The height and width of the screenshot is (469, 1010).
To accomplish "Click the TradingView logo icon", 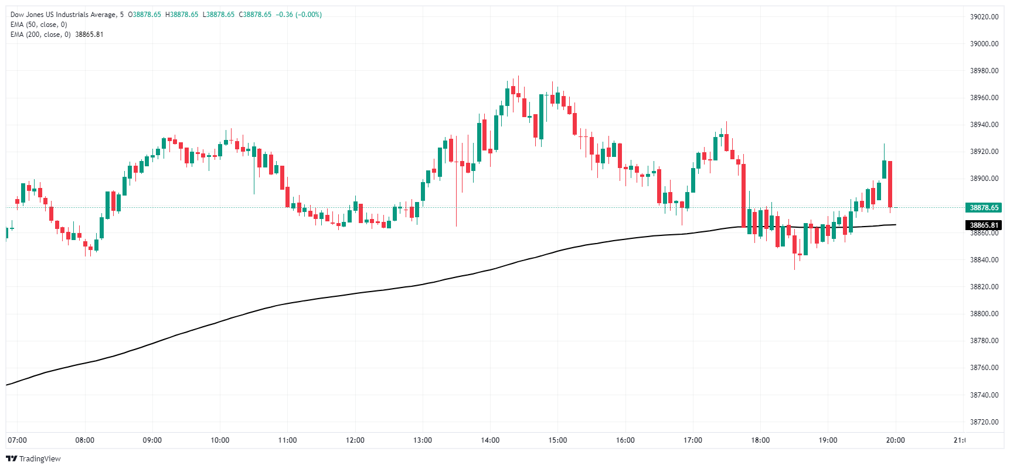I will pos(11,458).
